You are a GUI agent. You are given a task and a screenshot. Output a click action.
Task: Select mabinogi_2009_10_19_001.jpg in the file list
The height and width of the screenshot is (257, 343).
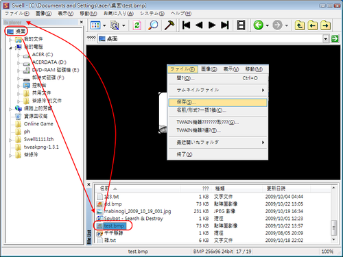[x=137, y=211]
